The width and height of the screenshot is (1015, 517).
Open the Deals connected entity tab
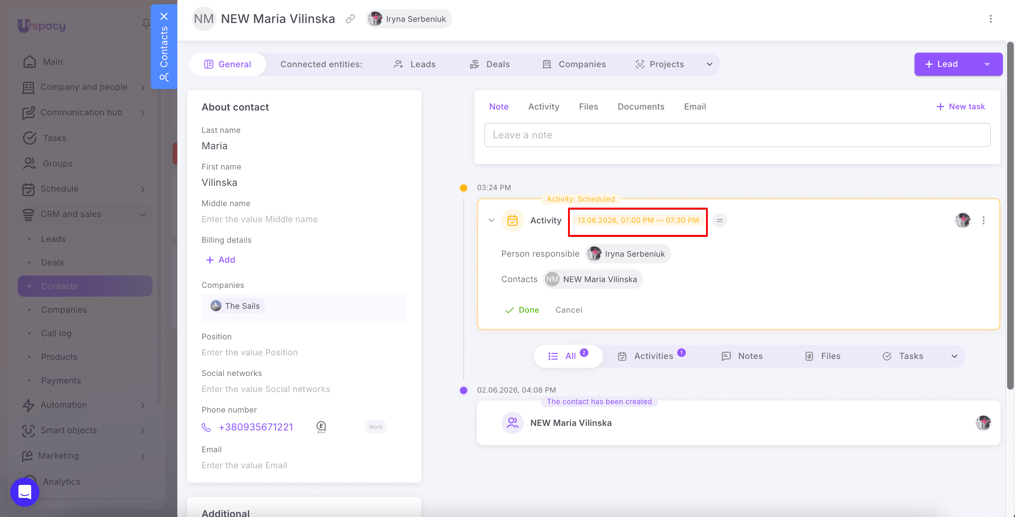coord(489,64)
